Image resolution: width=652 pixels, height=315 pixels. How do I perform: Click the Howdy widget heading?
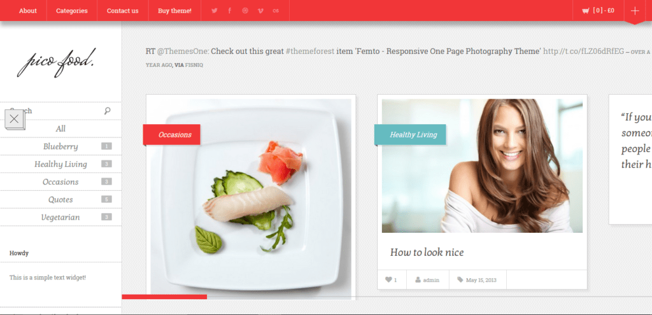coord(19,253)
